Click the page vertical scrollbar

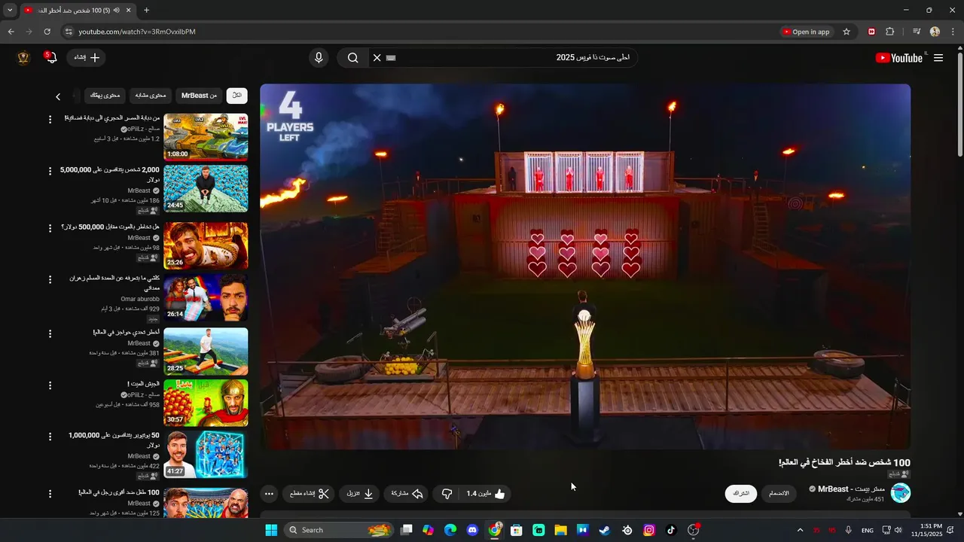click(959, 105)
